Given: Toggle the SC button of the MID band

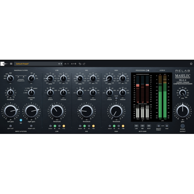Looking at the screenshot, I should [89, 126].
